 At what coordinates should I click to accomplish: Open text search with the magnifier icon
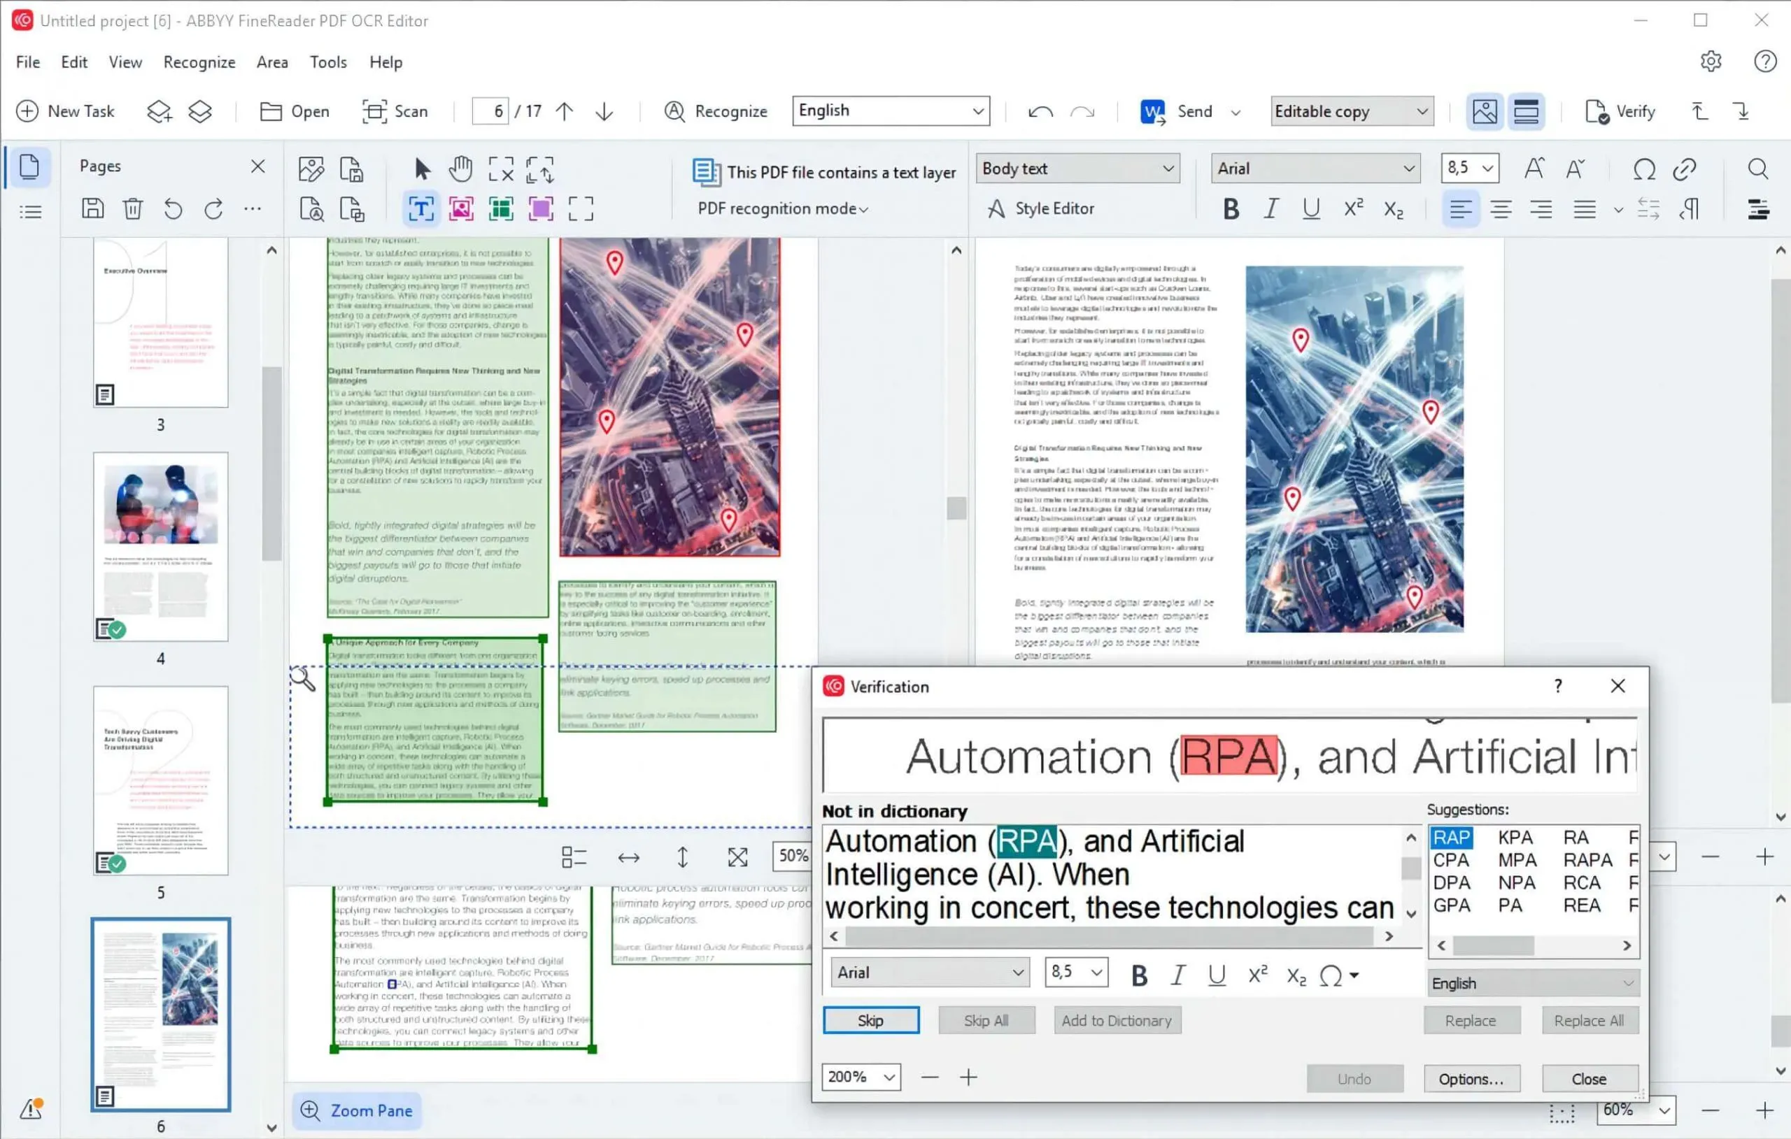pyautogui.click(x=1757, y=169)
